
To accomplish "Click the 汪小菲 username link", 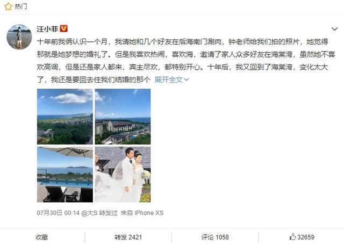I will pyautogui.click(x=47, y=28).
